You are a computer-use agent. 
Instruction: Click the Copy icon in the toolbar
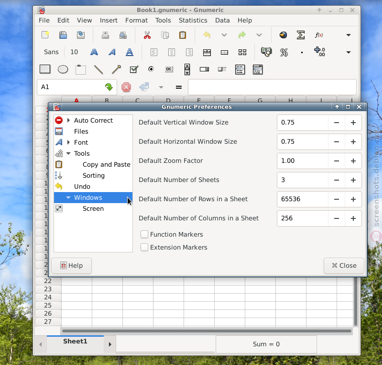click(165, 35)
